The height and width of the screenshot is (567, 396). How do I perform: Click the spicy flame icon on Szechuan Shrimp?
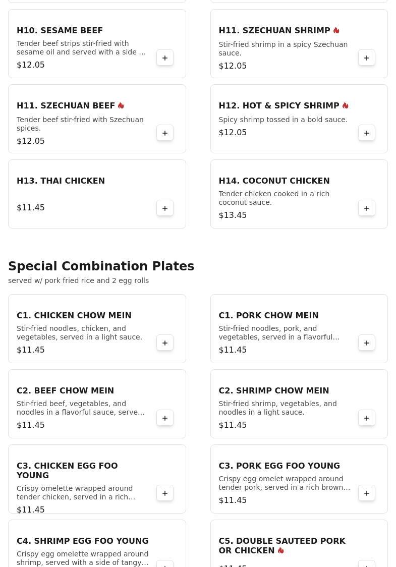pos(336,31)
